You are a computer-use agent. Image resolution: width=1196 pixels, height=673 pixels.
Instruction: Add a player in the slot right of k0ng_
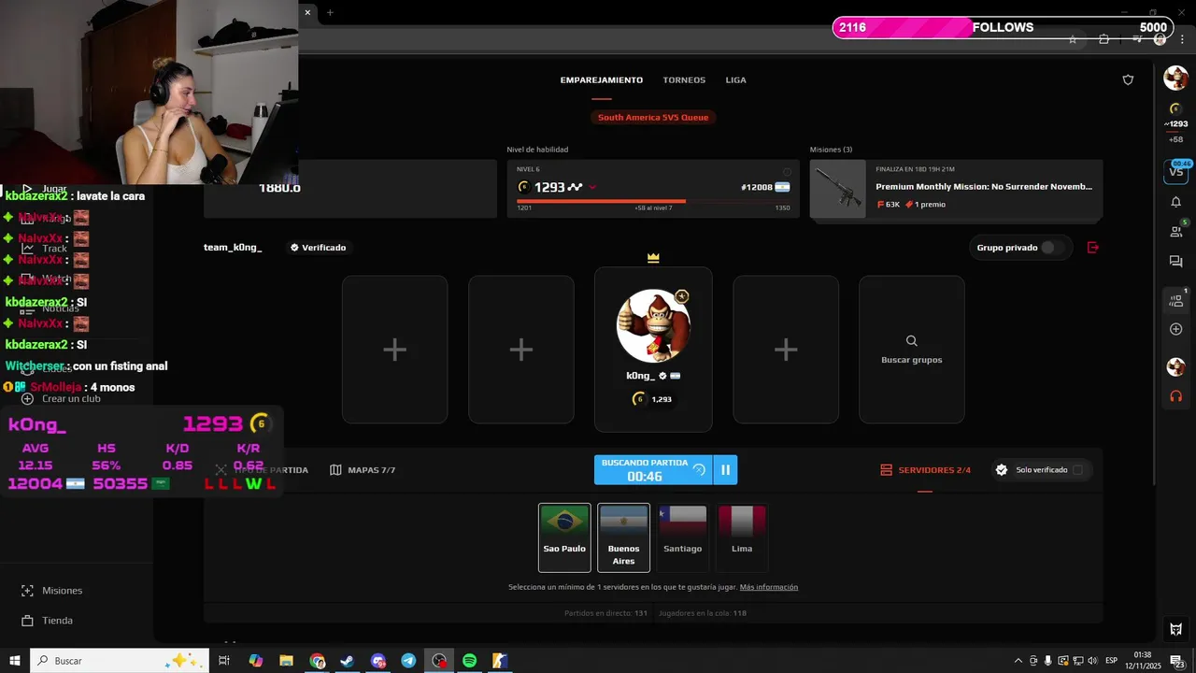(786, 350)
